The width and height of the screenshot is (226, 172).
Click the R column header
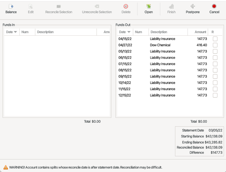213,32
